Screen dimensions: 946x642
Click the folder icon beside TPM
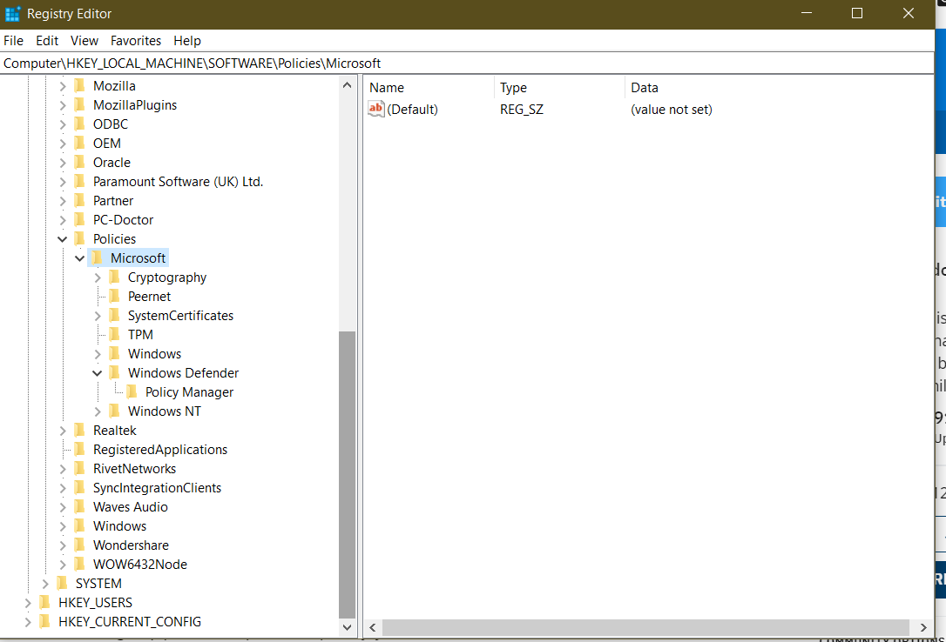pos(115,335)
